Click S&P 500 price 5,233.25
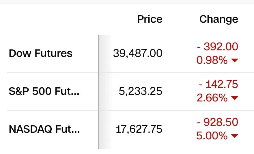The image size is (254, 154). [141, 91]
